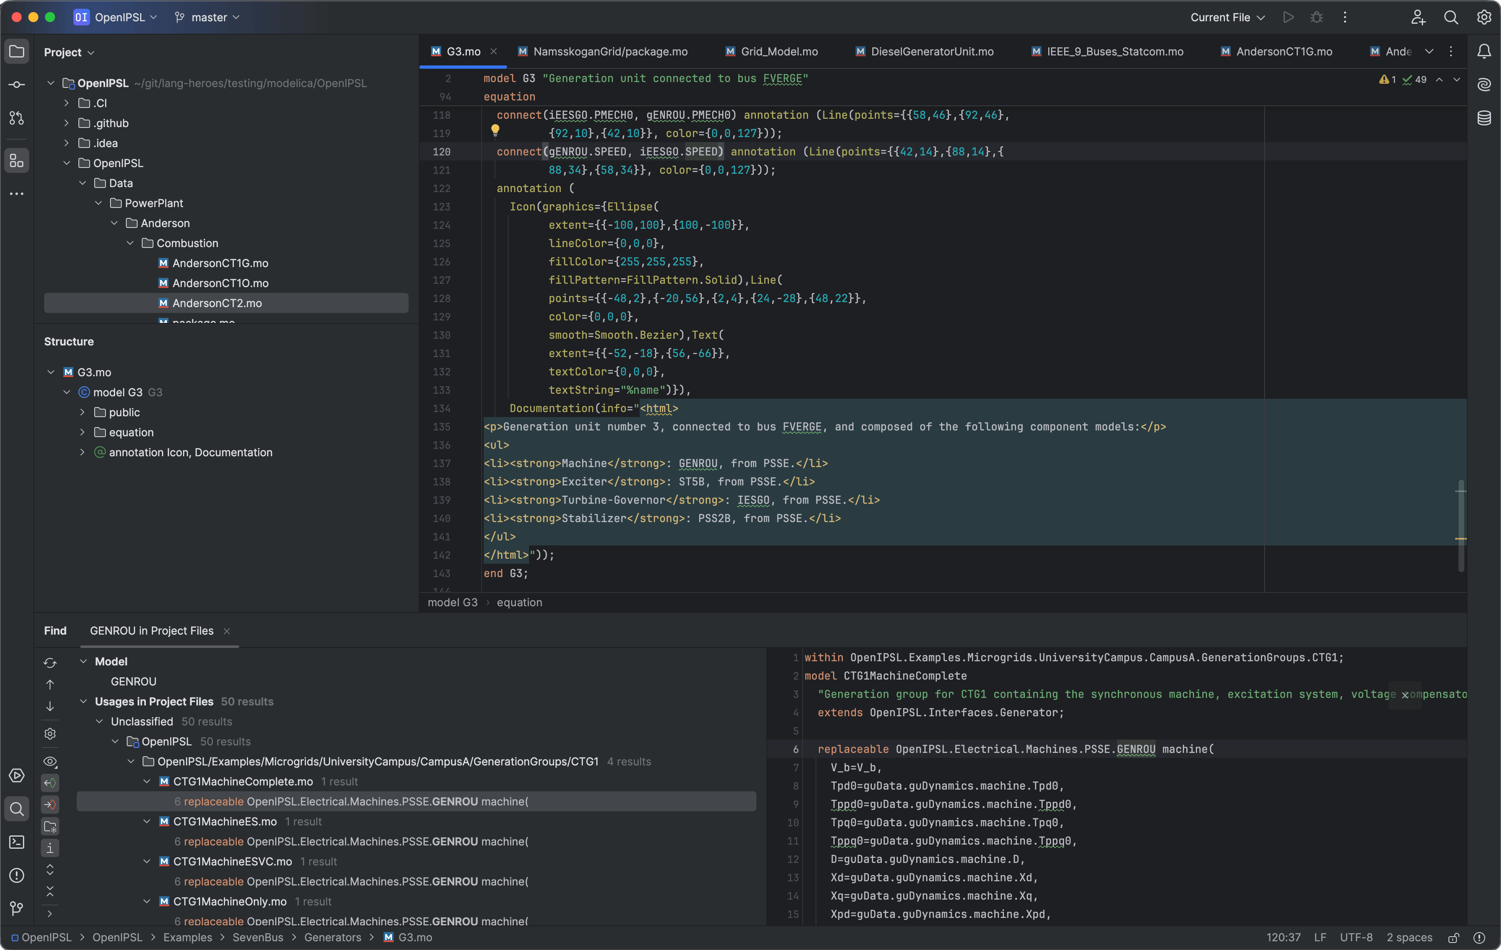Click 2 spaces indent setting
1501x950 pixels.
pyautogui.click(x=1409, y=937)
